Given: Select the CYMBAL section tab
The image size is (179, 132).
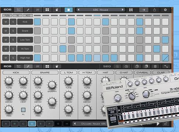Looking at the screenshot, I should [x=142, y=73].
